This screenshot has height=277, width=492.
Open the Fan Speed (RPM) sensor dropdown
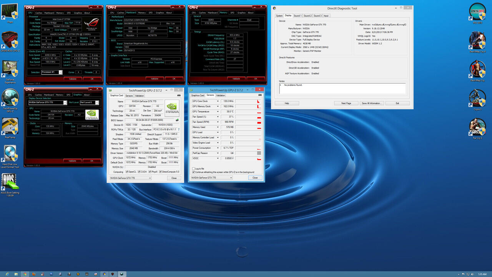point(218,122)
